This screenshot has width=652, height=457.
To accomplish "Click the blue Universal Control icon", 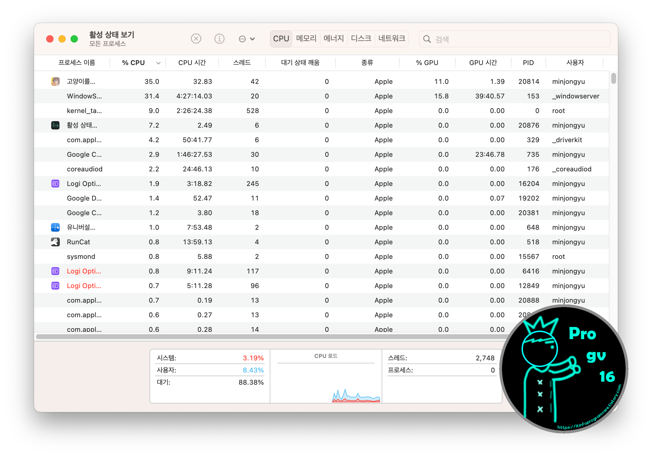I will (55, 227).
